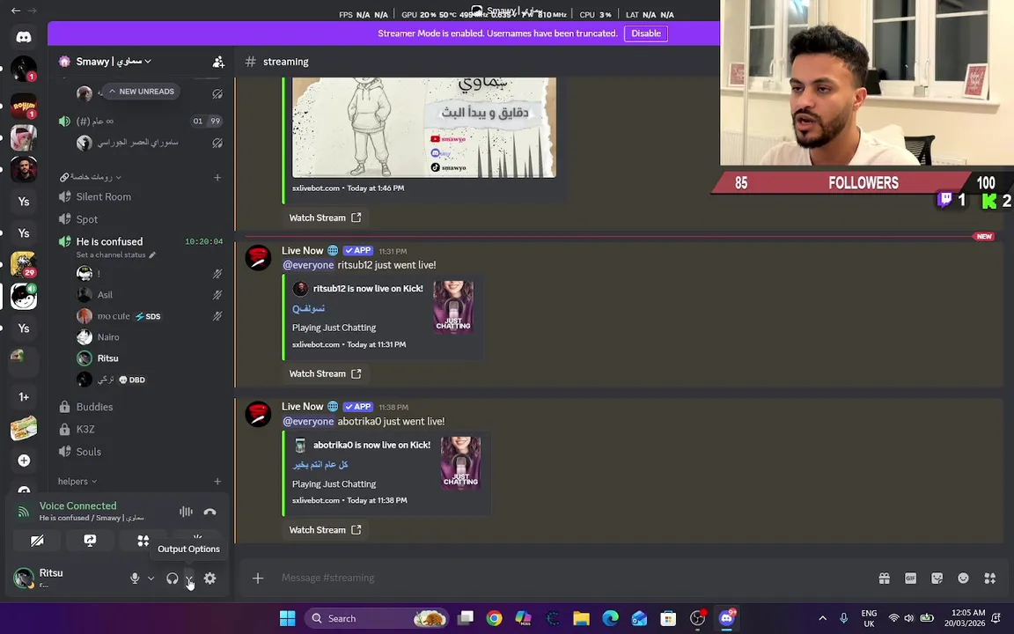Share your screen button in voice panel
This screenshot has width=1014, height=634.
tap(90, 541)
